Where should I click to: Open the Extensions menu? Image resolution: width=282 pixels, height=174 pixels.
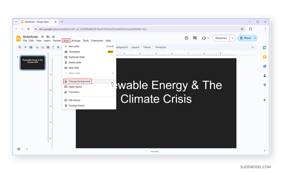click(x=97, y=41)
